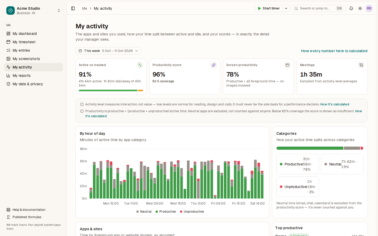Click the Active vs tracked pulse icon
This screenshot has height=236, width=378.
point(140,65)
